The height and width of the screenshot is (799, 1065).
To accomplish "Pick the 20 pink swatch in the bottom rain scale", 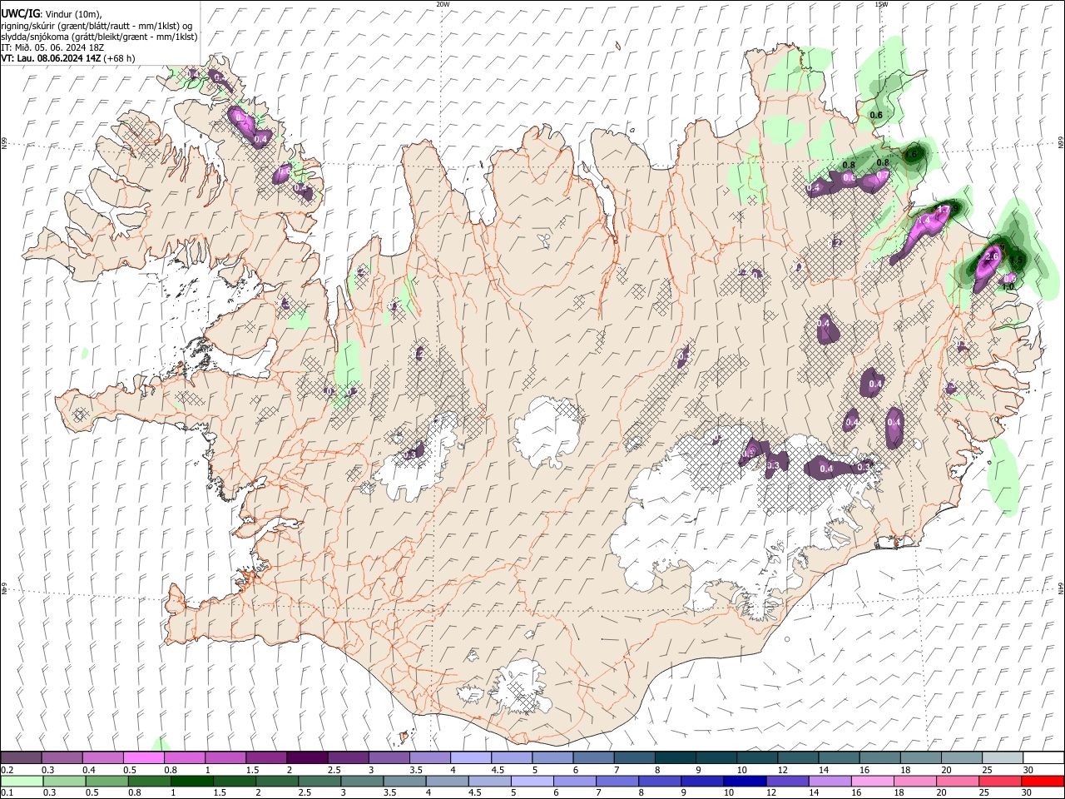I will 957,782.
